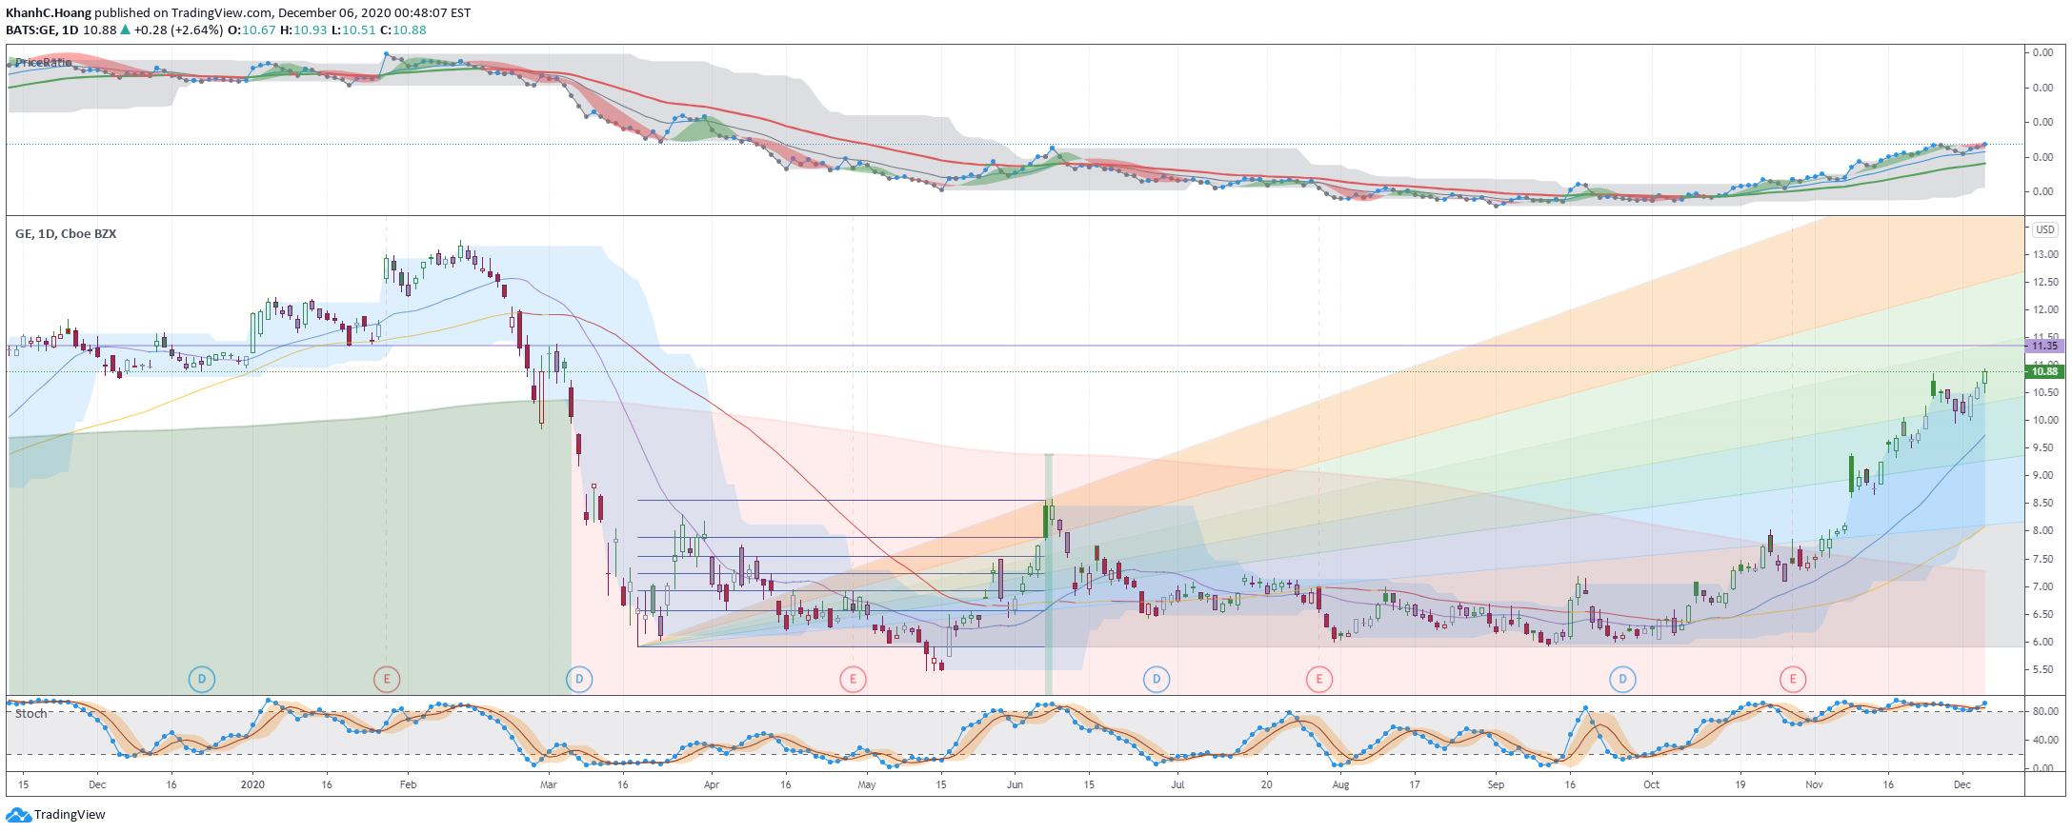The width and height of the screenshot is (2072, 833).
Task: Click the +0.28 (+2.64%) change value
Action: point(178,30)
